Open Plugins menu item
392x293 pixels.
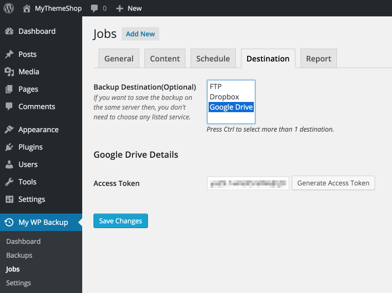pos(30,147)
